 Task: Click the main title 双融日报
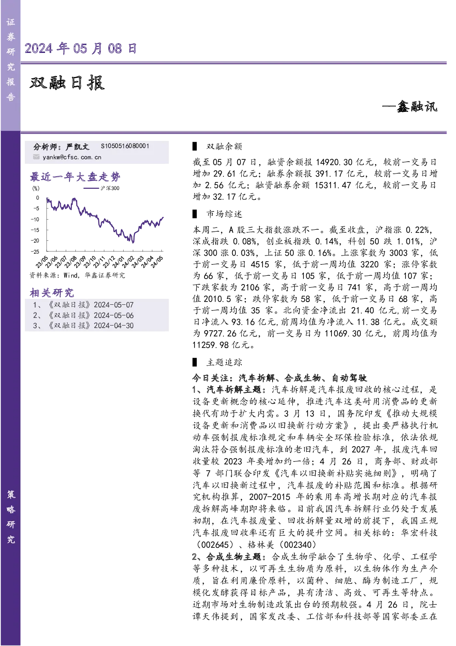click(67, 83)
